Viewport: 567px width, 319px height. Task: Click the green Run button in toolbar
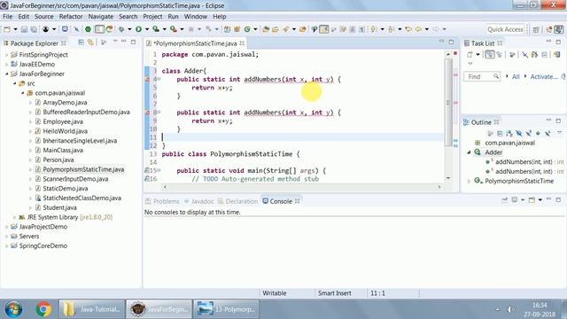[x=138, y=29]
